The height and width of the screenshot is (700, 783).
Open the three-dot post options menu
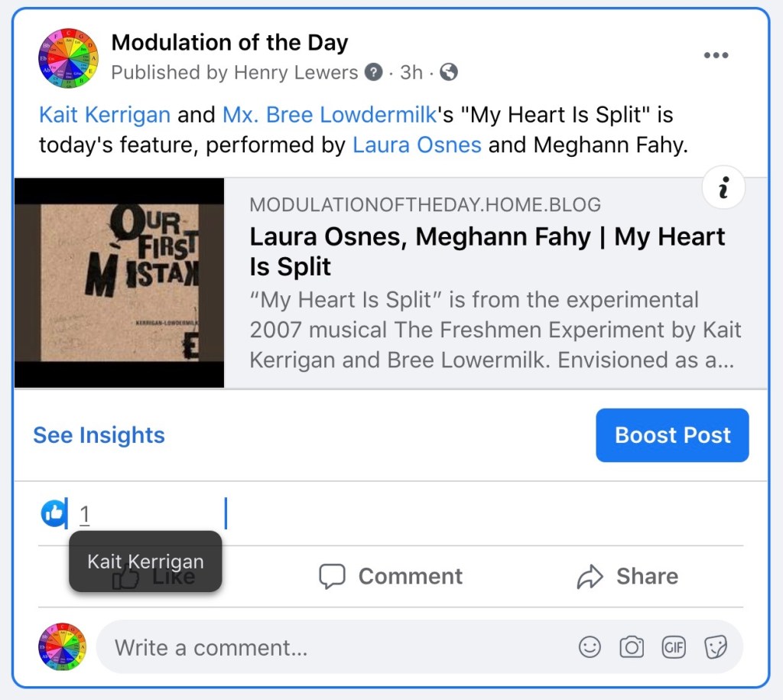pos(716,55)
